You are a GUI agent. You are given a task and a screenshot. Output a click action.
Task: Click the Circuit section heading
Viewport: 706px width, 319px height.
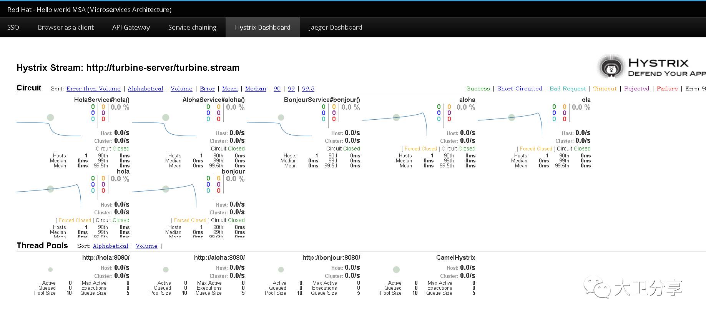point(29,88)
